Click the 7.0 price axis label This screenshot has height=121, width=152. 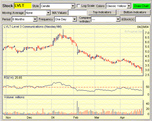click(x=147, y=33)
